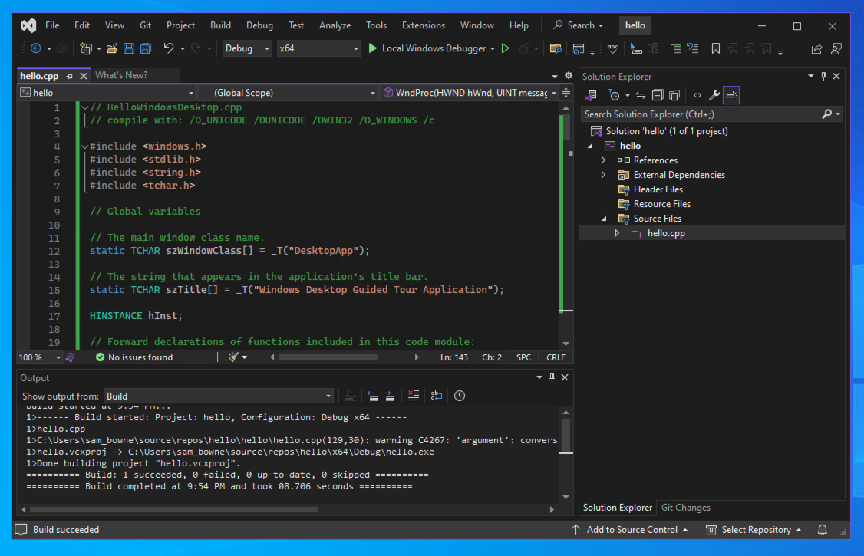The height and width of the screenshot is (556, 864).
Task: Switch to the Git Changes tab
Action: point(685,508)
